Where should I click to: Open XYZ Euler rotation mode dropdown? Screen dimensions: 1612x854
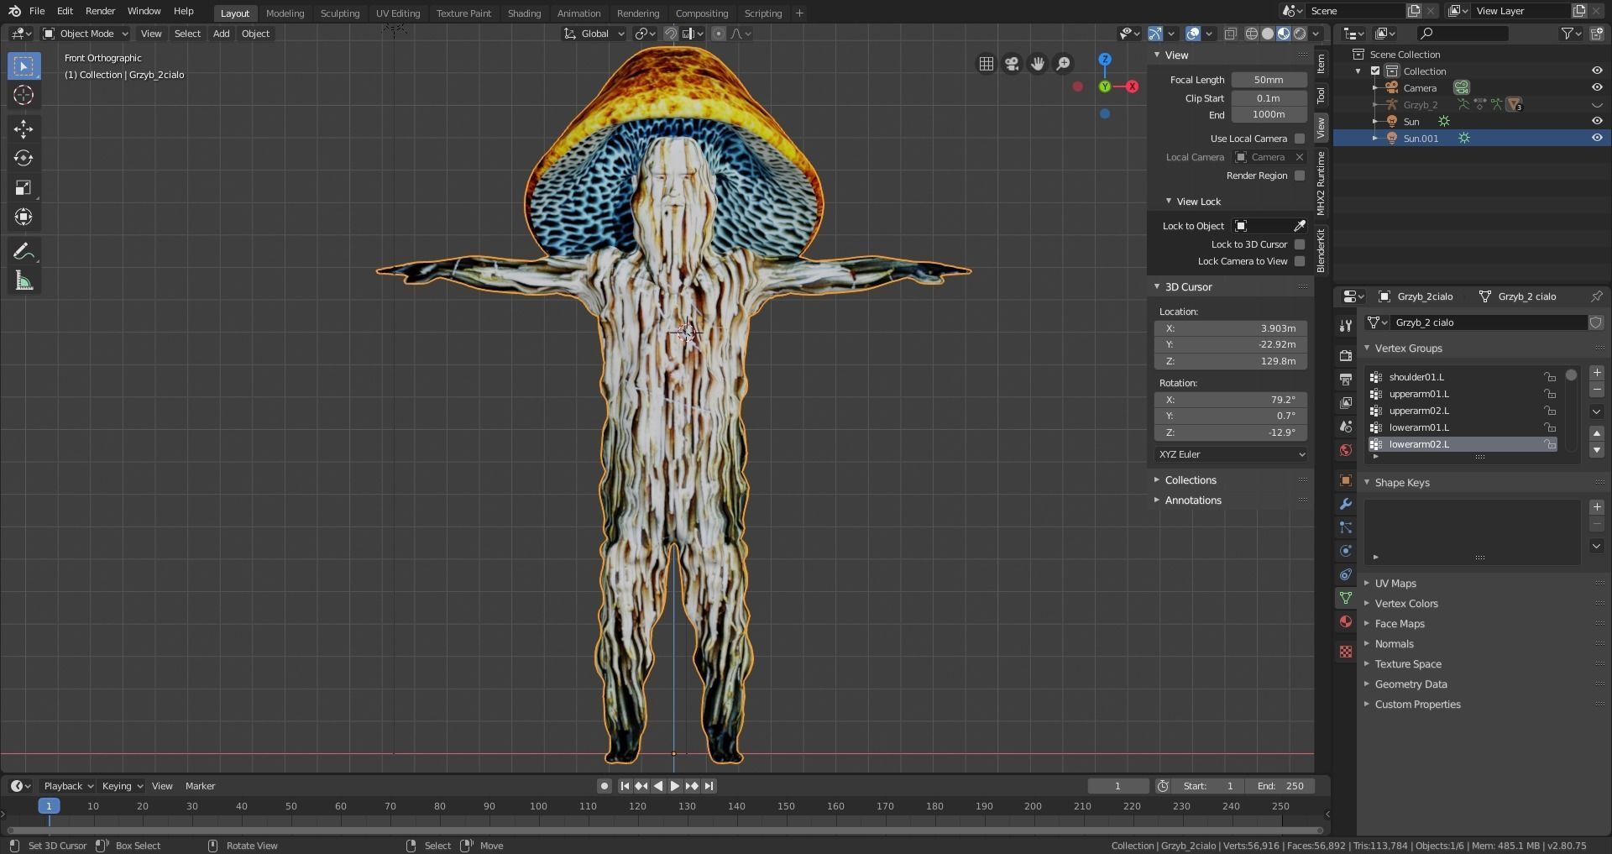click(x=1231, y=454)
